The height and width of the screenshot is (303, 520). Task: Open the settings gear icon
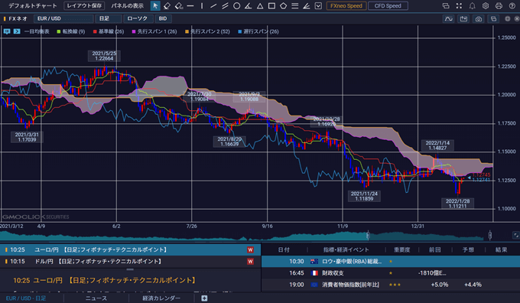[486, 5]
